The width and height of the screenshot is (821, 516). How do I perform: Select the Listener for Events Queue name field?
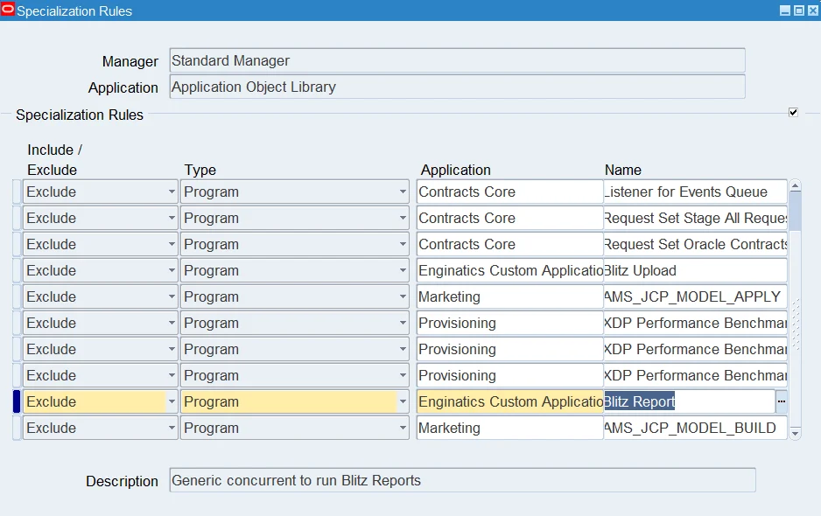pyautogui.click(x=695, y=192)
